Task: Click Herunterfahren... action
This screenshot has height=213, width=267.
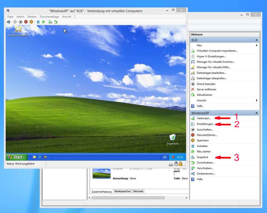Action: click(x=207, y=135)
